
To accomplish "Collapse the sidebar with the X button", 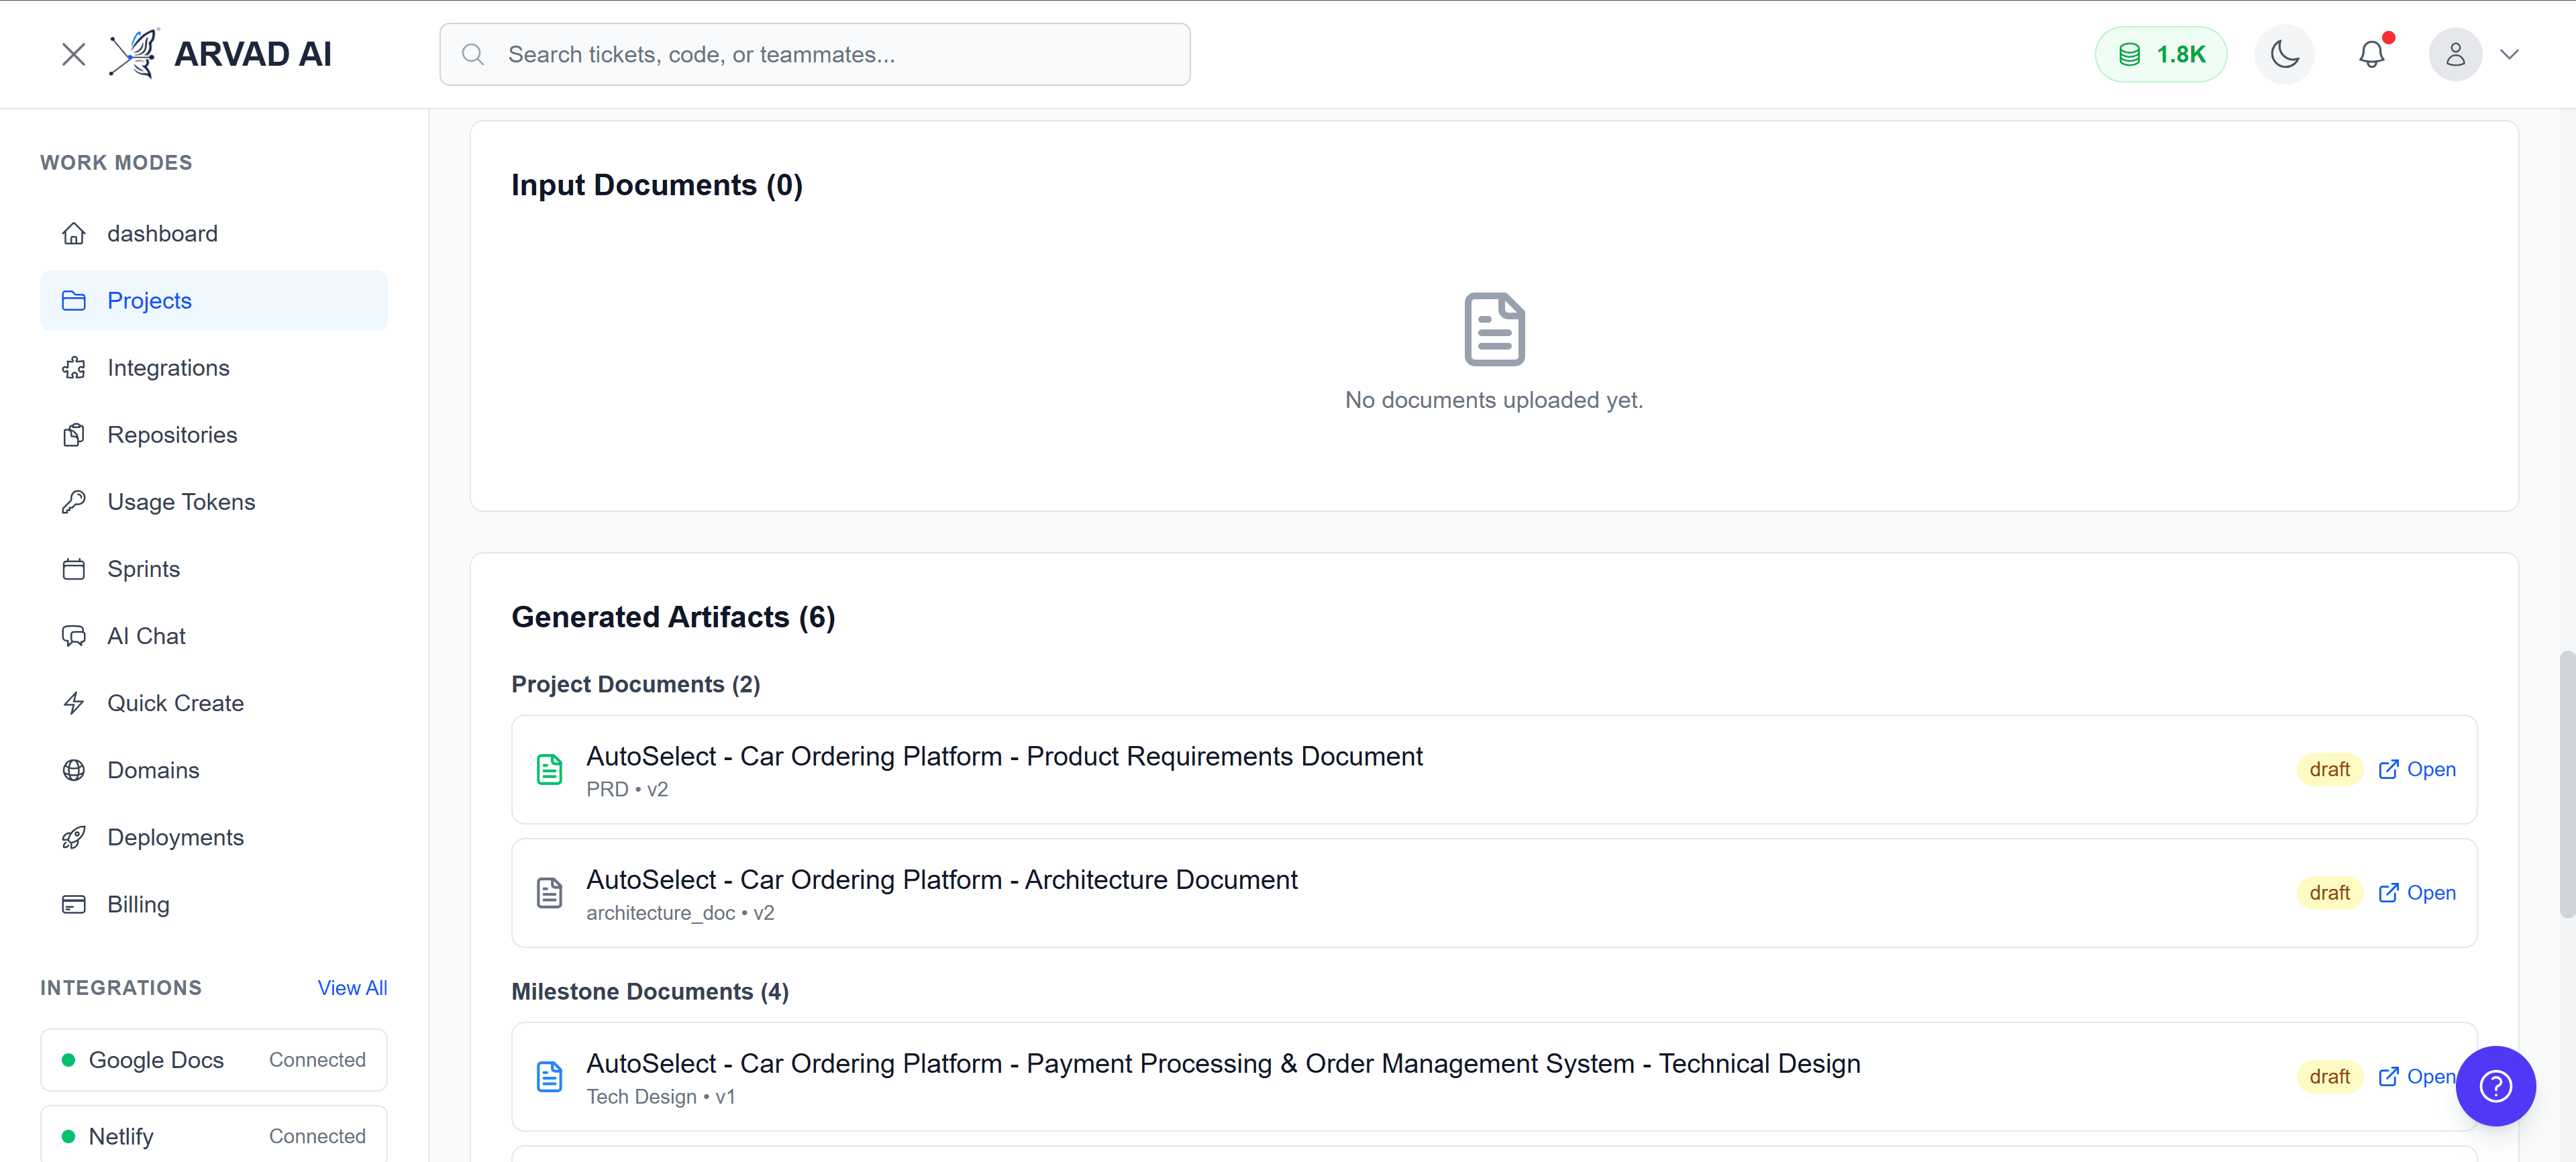I will coord(73,54).
